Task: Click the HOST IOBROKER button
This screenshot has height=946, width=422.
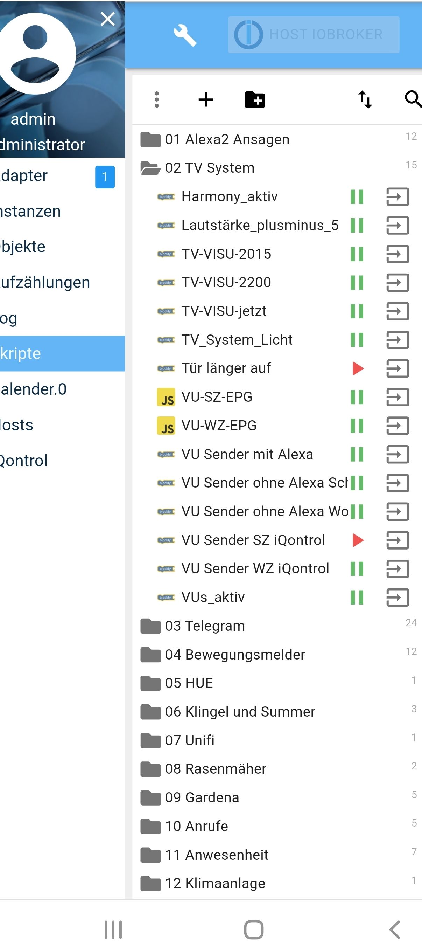Action: pyautogui.click(x=314, y=35)
